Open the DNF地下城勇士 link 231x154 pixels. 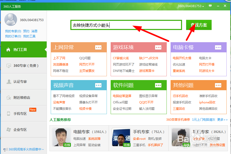click(124, 71)
